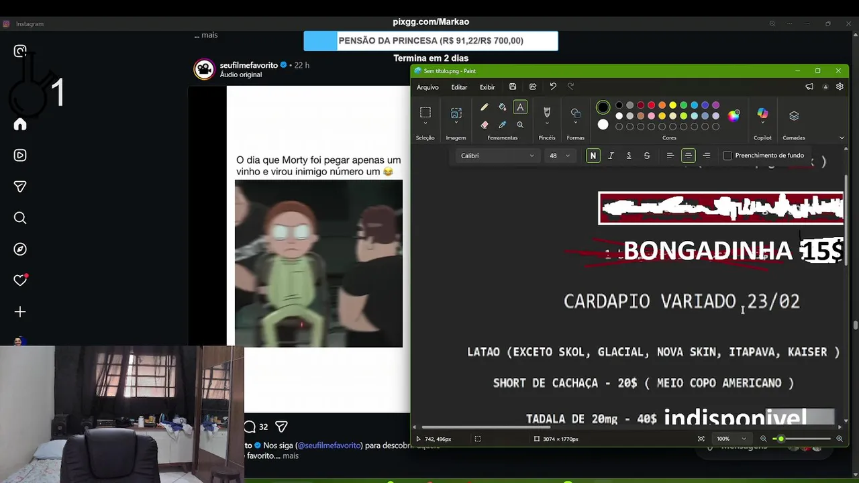Open seufilmefavorito profile link

[249, 65]
